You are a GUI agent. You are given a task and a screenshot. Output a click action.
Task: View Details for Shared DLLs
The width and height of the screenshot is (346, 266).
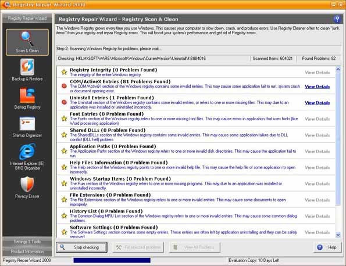coord(318,135)
